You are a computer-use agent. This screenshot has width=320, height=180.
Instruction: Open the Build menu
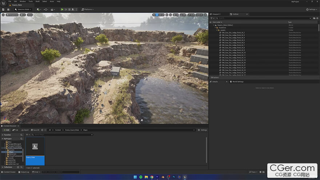tap(37, 1)
